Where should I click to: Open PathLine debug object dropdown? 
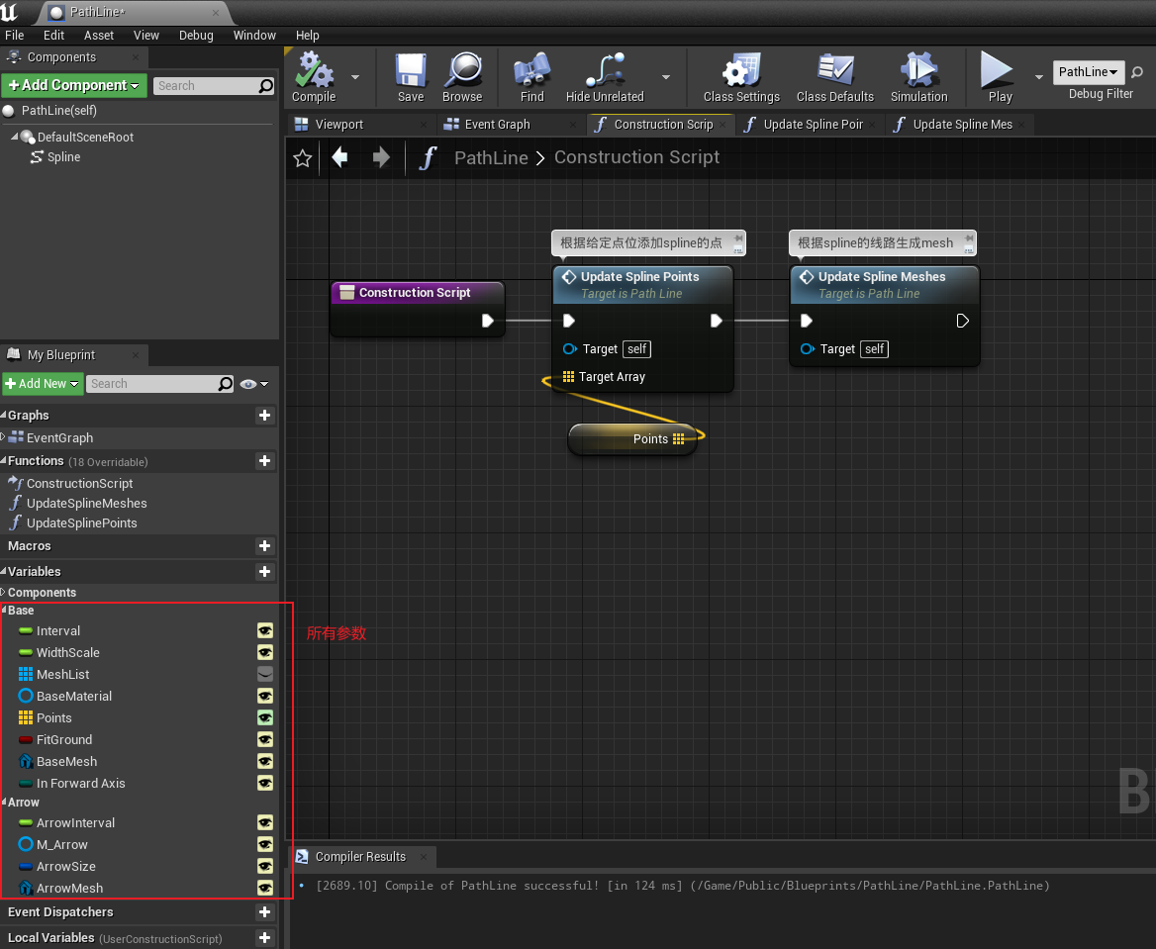[x=1088, y=71]
